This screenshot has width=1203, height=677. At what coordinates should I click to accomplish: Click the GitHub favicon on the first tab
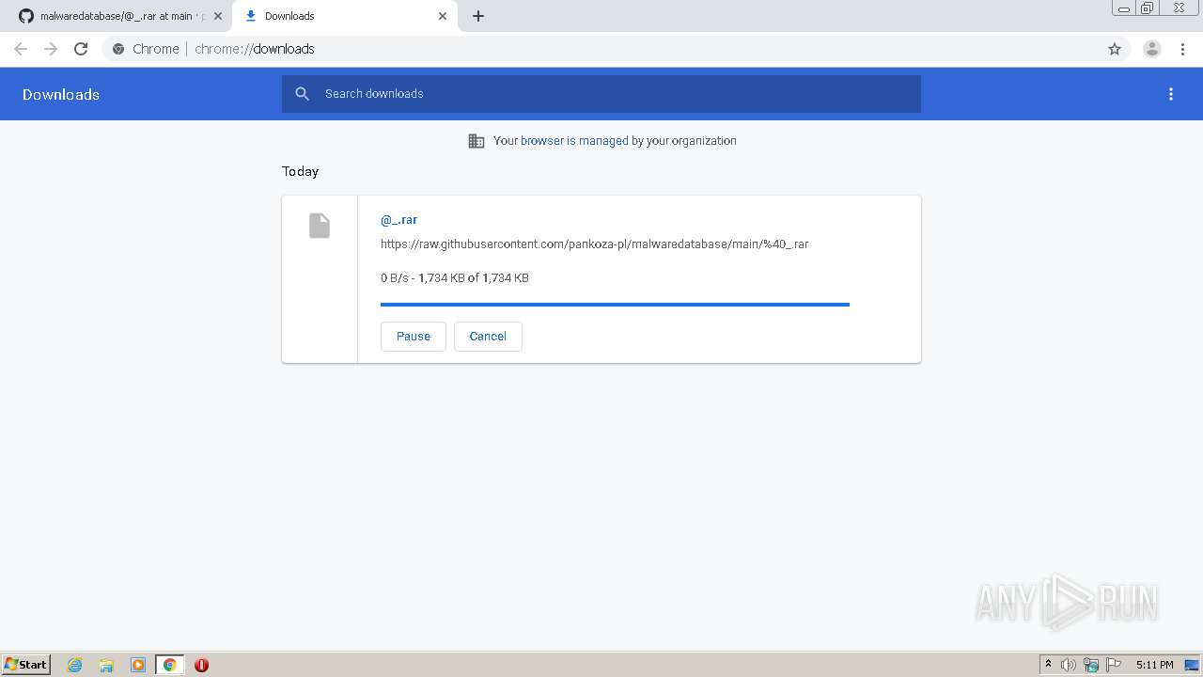point(26,16)
